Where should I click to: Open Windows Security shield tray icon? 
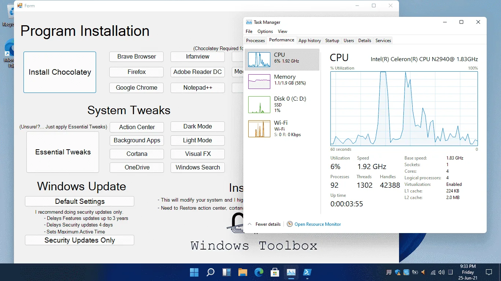398,272
